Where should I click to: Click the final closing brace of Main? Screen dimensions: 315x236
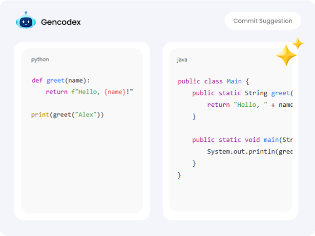[x=179, y=175]
